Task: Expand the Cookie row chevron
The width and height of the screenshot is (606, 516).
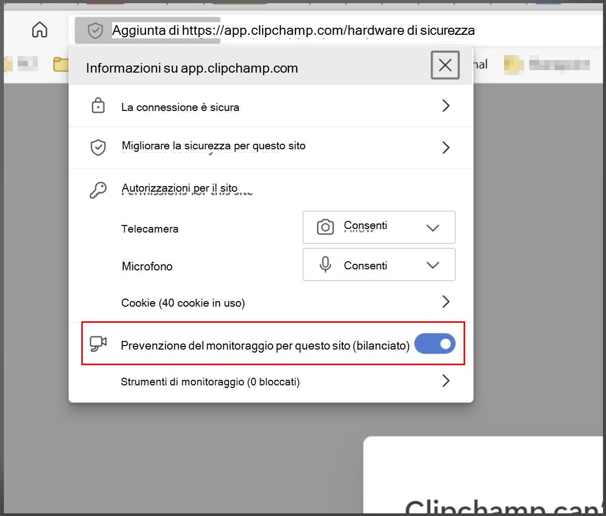Action: point(445,302)
